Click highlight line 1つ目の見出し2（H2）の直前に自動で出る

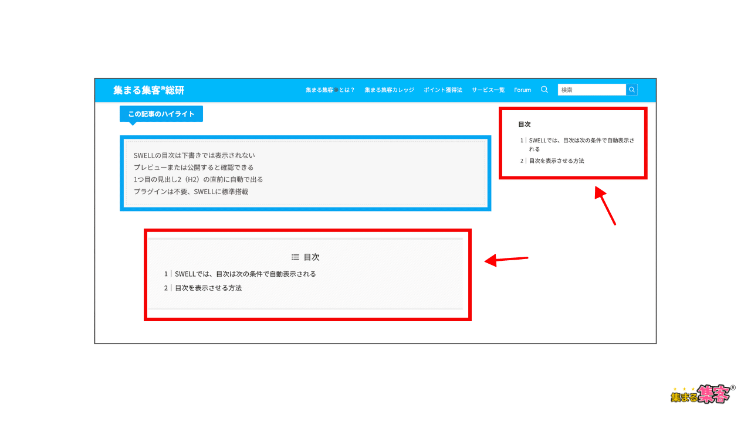198,179
